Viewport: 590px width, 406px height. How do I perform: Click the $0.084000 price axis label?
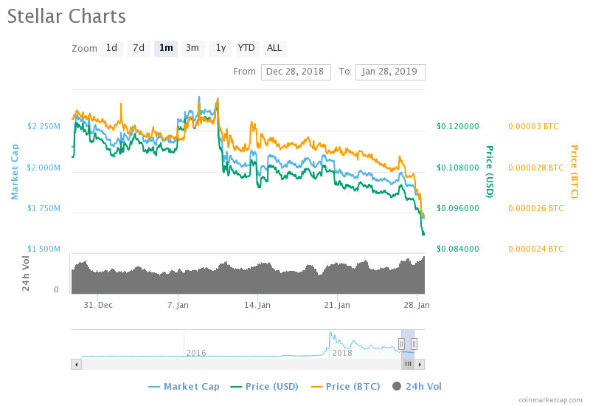458,249
